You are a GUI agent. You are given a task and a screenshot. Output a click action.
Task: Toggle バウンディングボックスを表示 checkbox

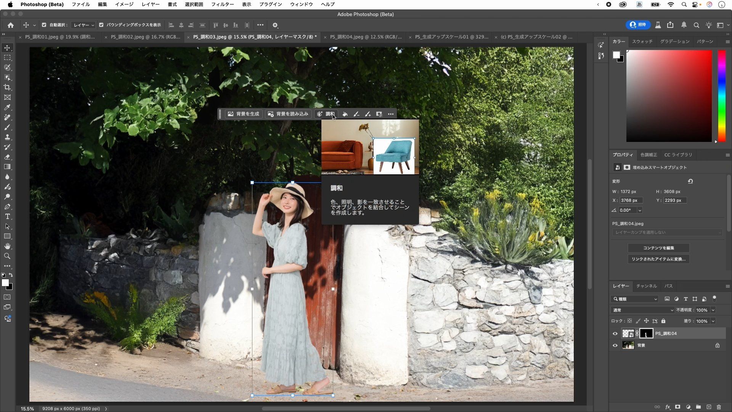[x=101, y=25]
